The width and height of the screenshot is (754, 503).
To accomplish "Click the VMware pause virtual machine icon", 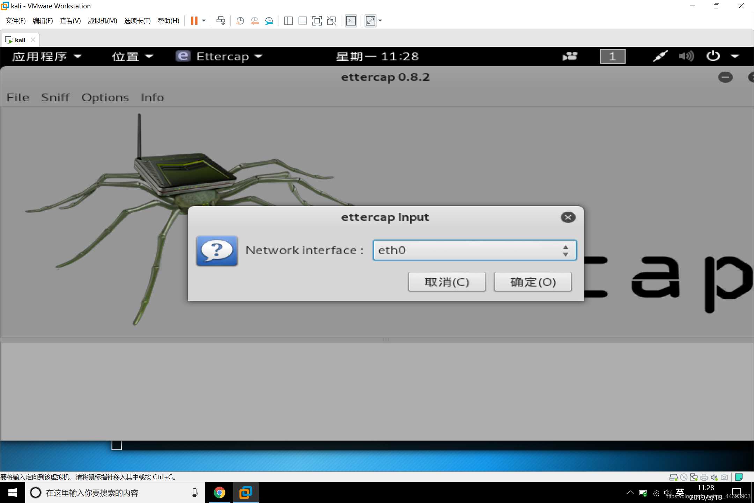I will point(194,21).
